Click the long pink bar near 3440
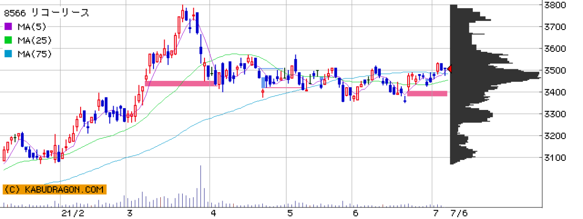Viewport: 583px width, 219px height. click(181, 84)
